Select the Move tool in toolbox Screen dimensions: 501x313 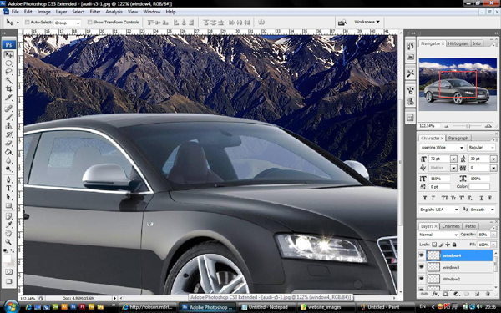click(x=8, y=55)
